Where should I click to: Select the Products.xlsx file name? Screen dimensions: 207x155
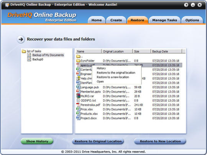(89, 114)
